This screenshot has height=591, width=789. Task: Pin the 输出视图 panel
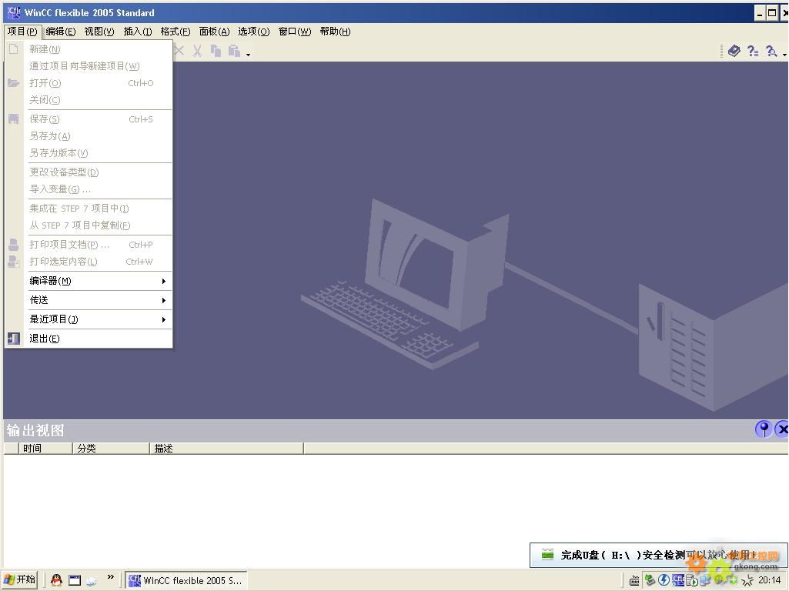pos(764,429)
